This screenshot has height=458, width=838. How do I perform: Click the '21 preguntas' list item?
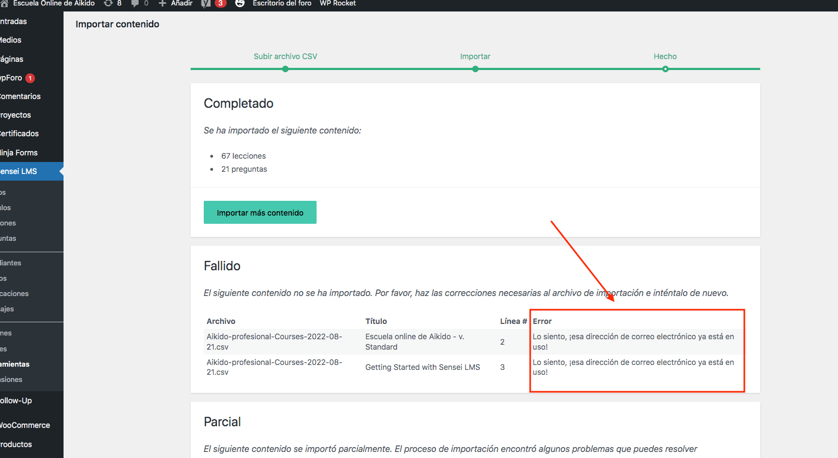tap(244, 169)
